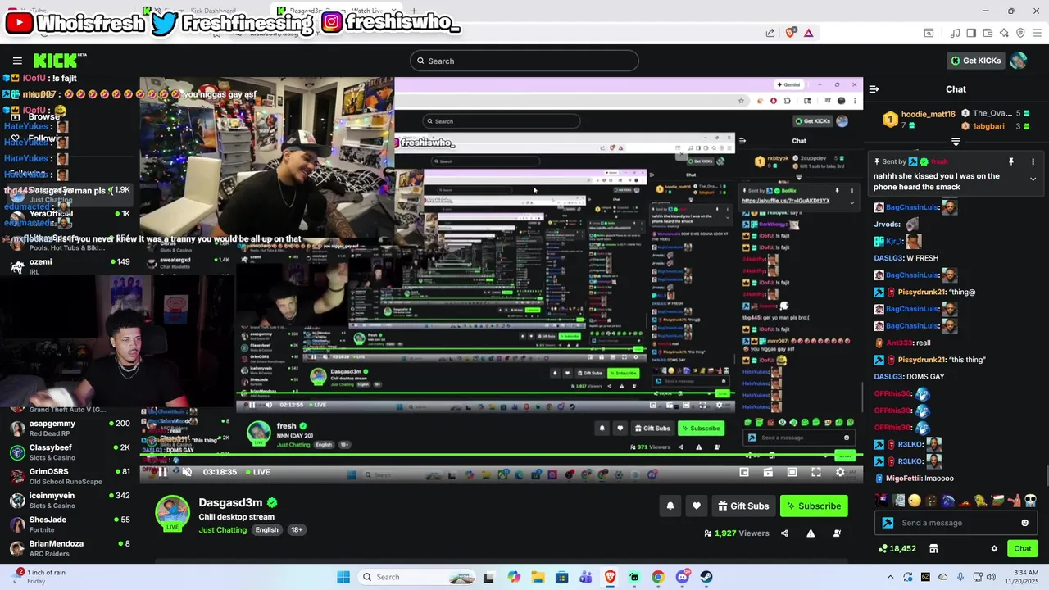
Task: Open Brave VPN shield icon
Action: 1020,33
